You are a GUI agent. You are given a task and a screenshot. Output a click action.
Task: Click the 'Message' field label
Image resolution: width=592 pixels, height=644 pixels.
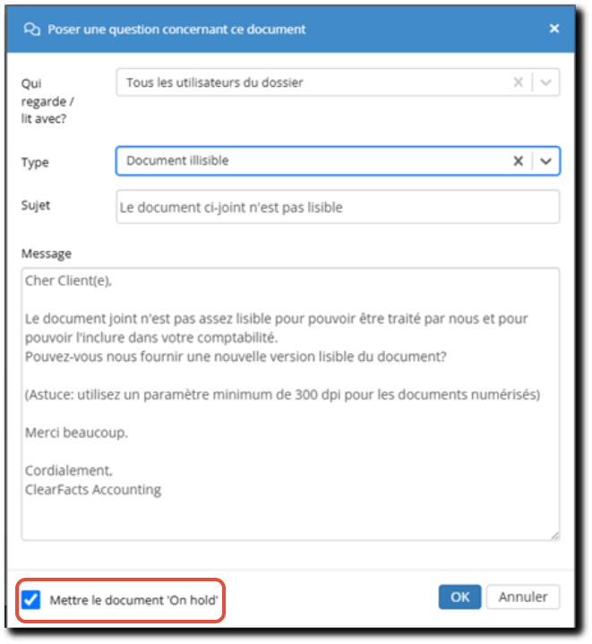point(47,253)
